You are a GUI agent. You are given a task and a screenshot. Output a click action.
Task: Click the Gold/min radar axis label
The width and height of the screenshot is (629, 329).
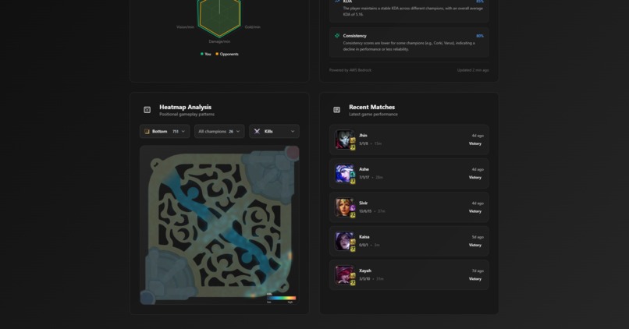click(x=252, y=27)
